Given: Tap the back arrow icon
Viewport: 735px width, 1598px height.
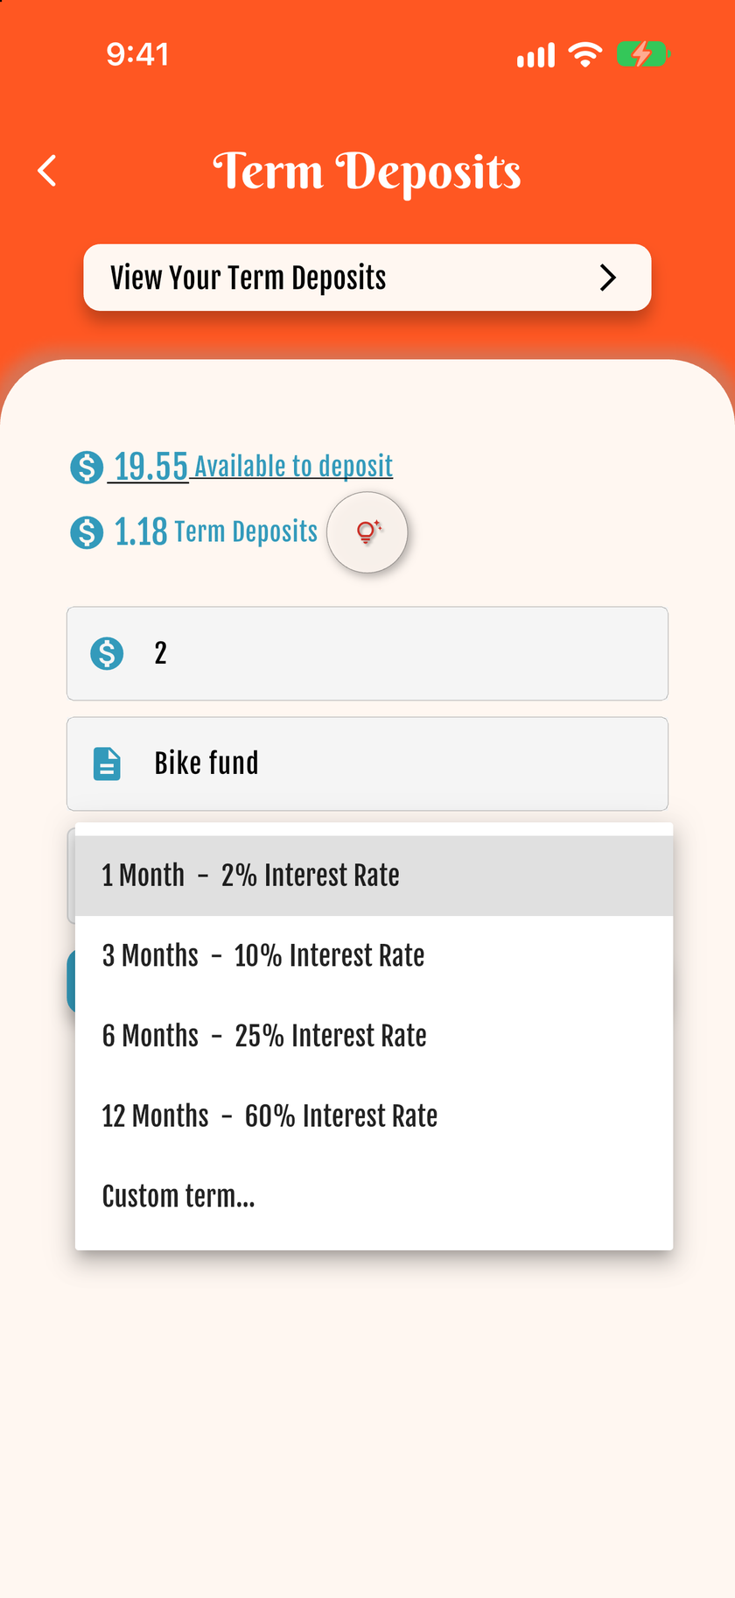Looking at the screenshot, I should tap(47, 171).
